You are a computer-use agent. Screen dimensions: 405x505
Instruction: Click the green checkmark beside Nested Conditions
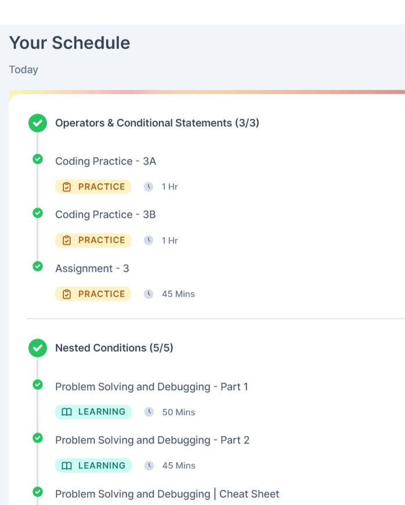pos(38,348)
